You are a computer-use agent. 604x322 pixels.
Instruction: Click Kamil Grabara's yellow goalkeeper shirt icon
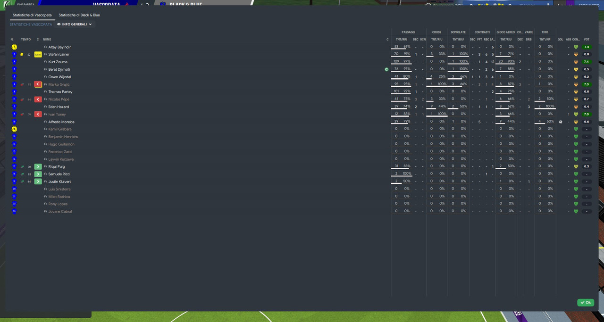click(x=14, y=129)
